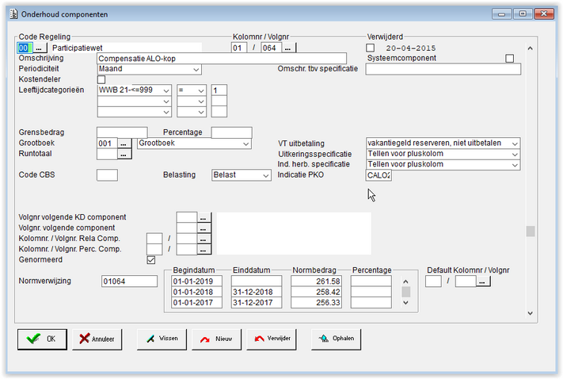Select Normbedrag cell 261.58
Screen dimensions: 563x379
coord(316,281)
